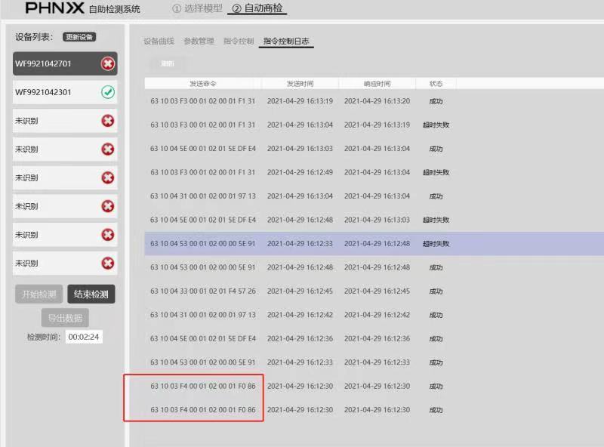Select device WF9921042301 in device list
The width and height of the screenshot is (604, 447).
tap(53, 92)
